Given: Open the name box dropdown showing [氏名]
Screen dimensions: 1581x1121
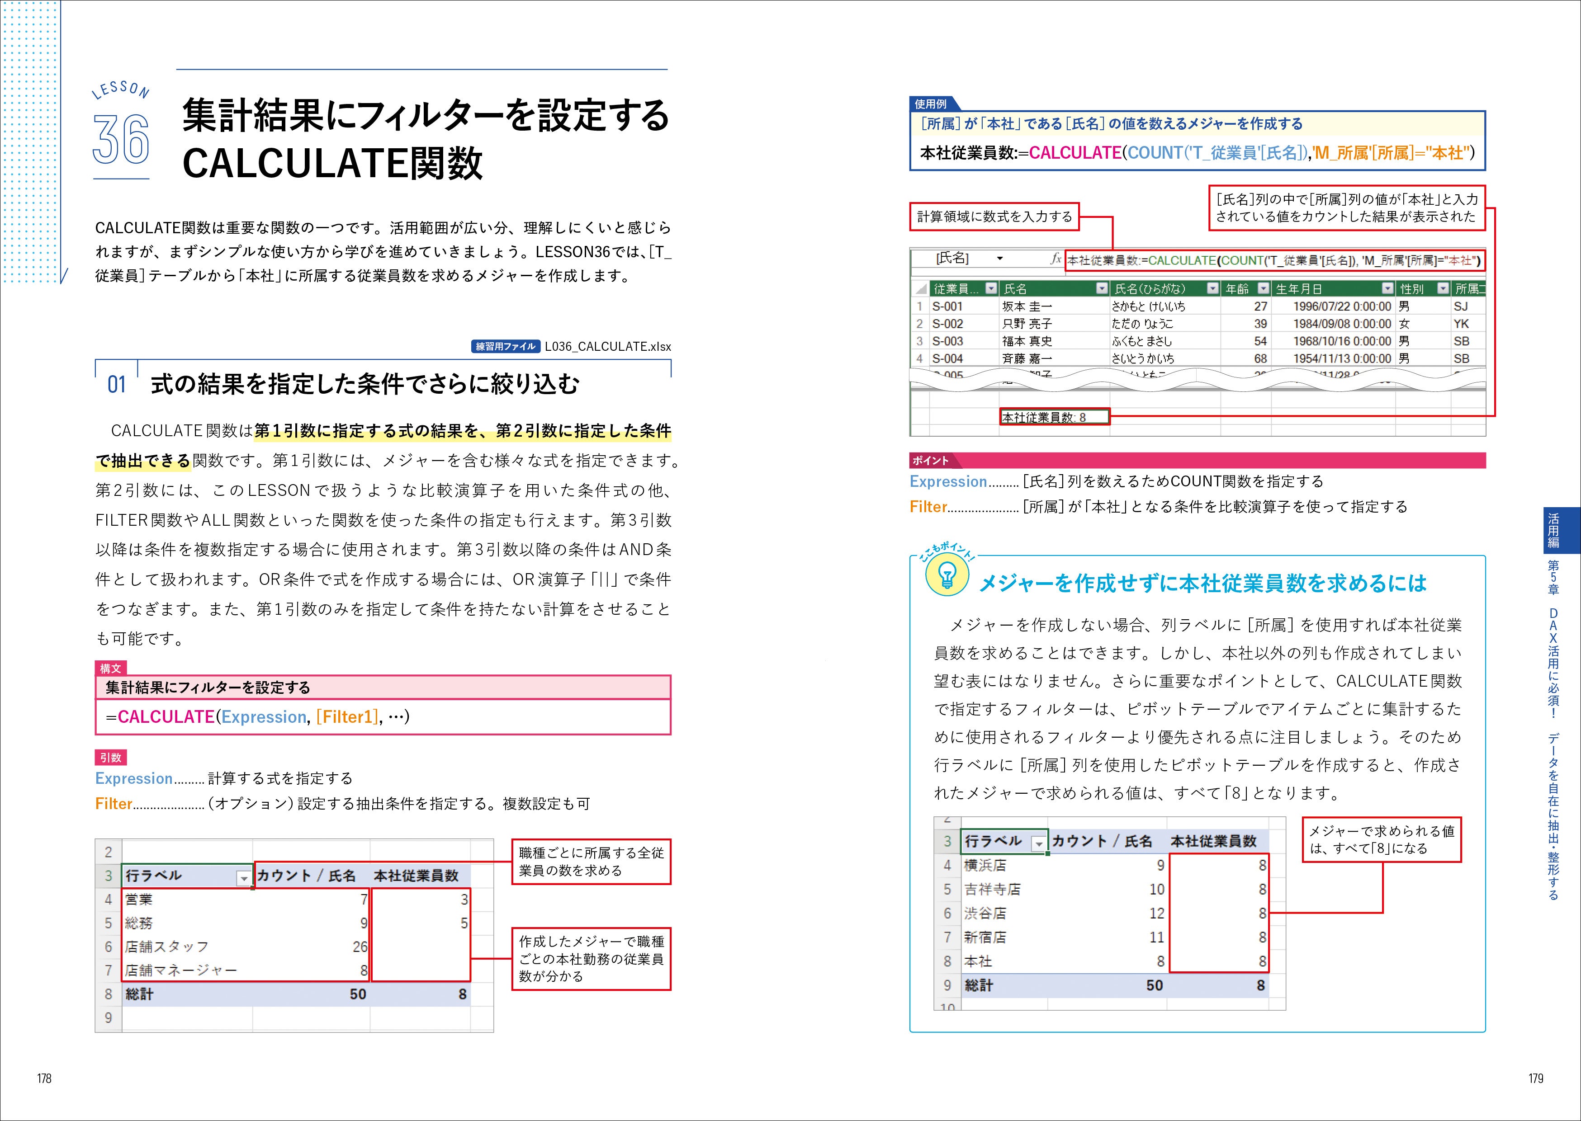Looking at the screenshot, I should [1000, 259].
